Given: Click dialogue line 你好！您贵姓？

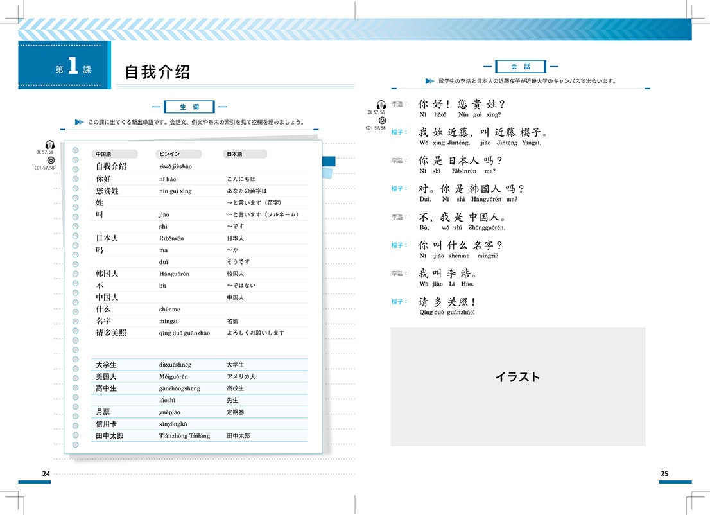Looking at the screenshot, I should coord(462,104).
